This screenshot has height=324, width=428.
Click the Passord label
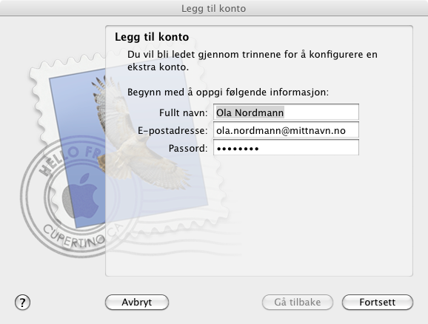pyautogui.click(x=188, y=149)
